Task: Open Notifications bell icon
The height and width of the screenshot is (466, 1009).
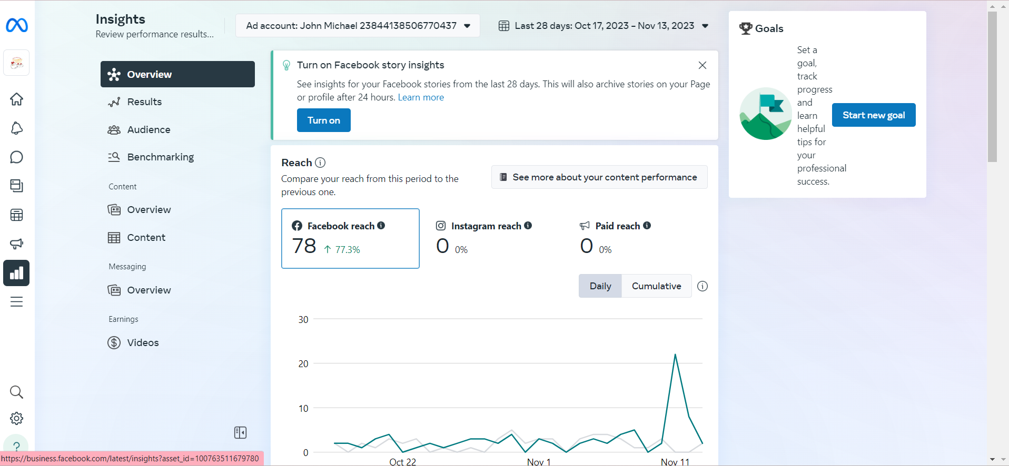Action: [17, 128]
